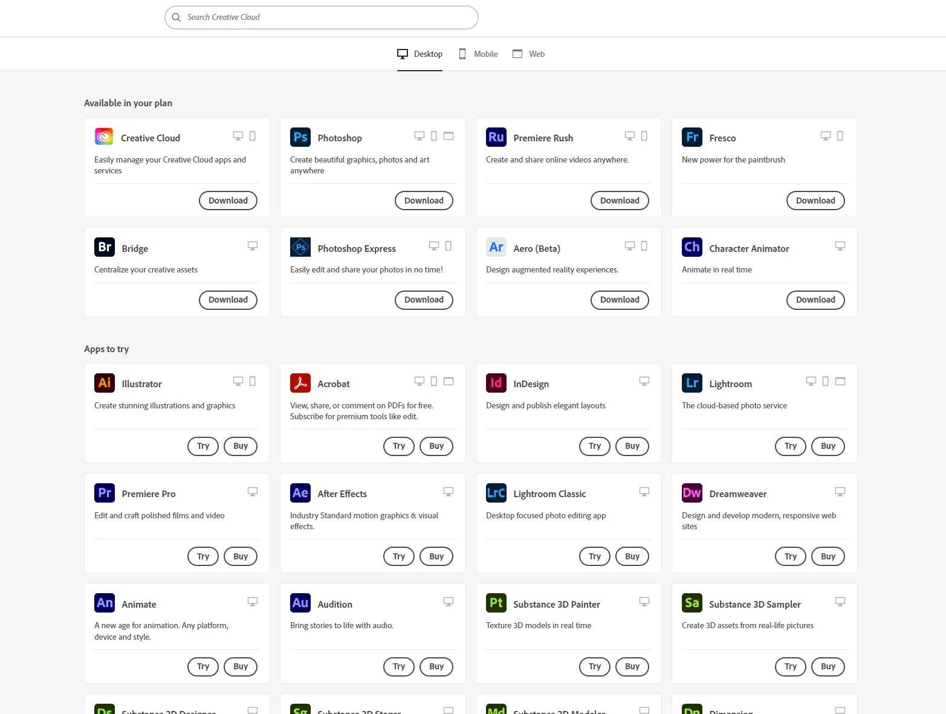The width and height of the screenshot is (946, 714).
Task: Try Illustrator
Action: (203, 446)
